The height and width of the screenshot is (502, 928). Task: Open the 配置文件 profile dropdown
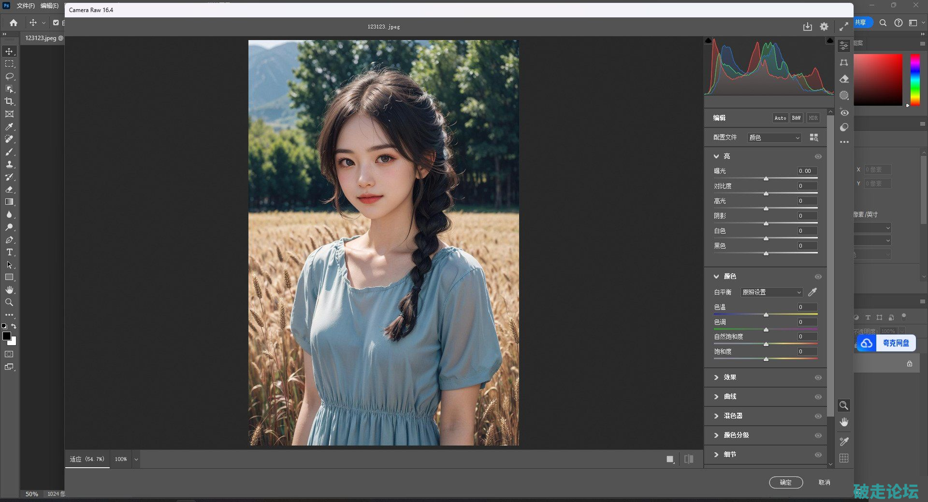(774, 138)
